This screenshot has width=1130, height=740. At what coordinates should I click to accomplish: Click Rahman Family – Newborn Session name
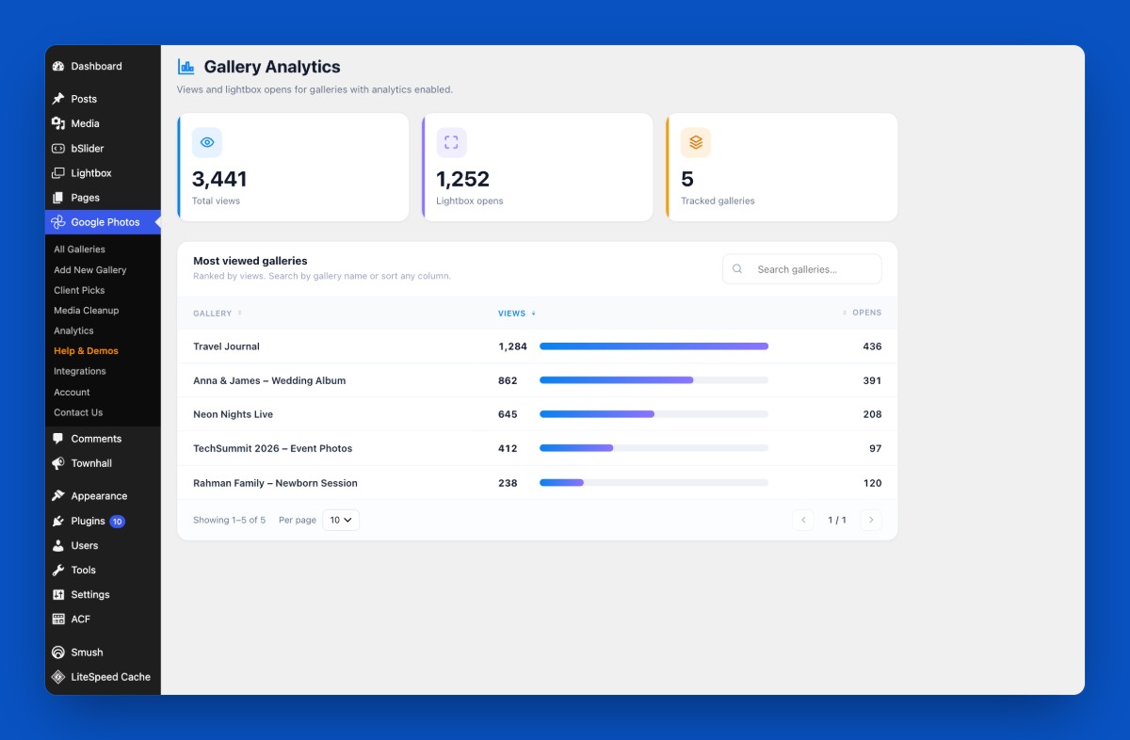pos(275,483)
